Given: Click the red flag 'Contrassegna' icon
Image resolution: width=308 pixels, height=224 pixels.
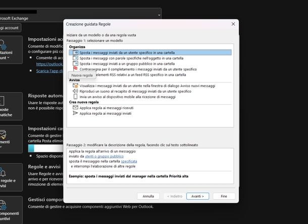Looking at the screenshot, I should click(75, 69).
